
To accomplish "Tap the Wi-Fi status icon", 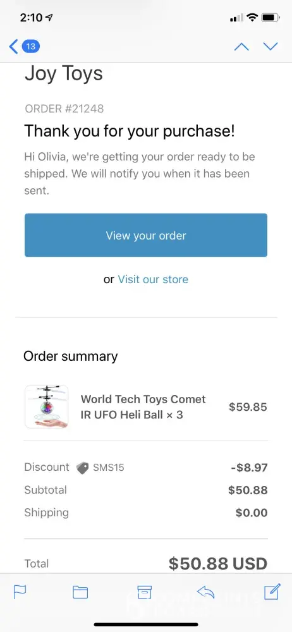I will (x=252, y=17).
